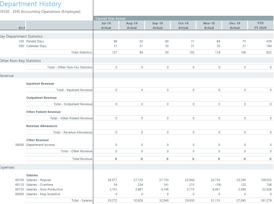Screen dimensions: 274x204
Task: Click the Total Statistics YTD value 623
Action: [269, 52]
